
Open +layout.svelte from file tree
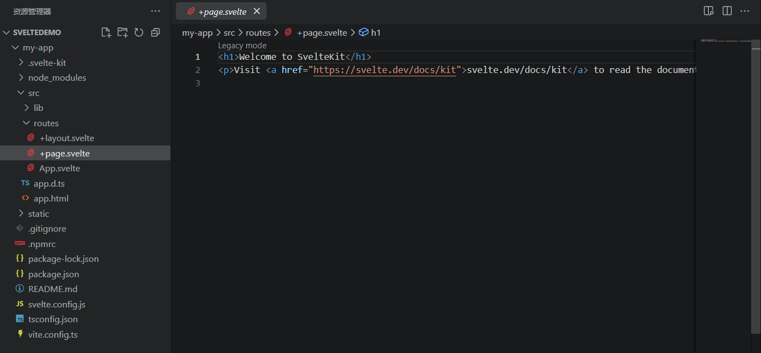pos(66,138)
